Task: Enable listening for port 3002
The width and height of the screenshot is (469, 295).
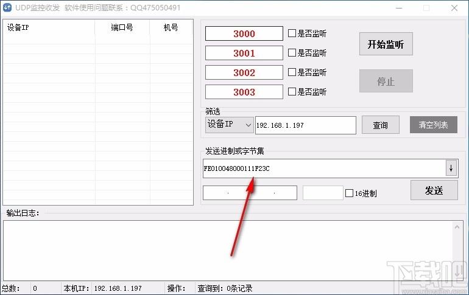Action: (x=292, y=72)
